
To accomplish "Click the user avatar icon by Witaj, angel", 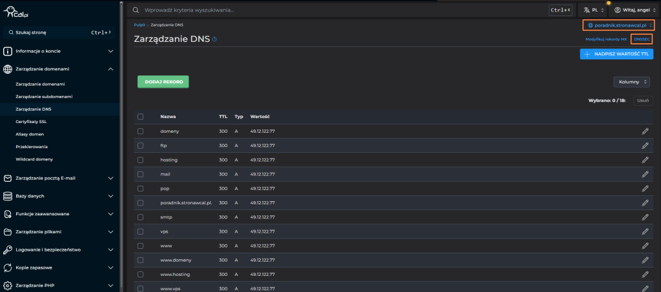I will pos(618,10).
